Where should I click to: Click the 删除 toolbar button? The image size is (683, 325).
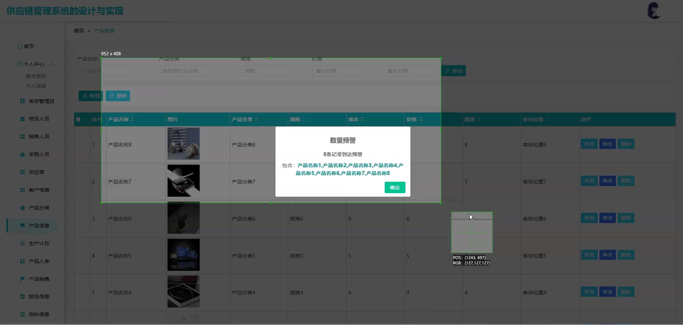(118, 96)
